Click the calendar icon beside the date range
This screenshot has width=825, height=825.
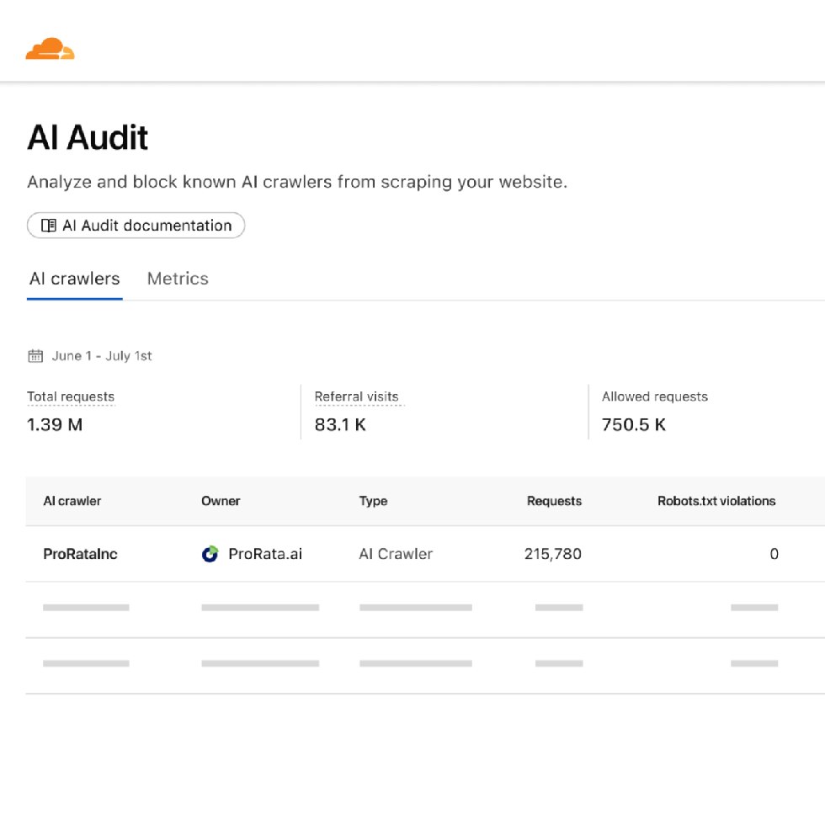[x=35, y=356]
